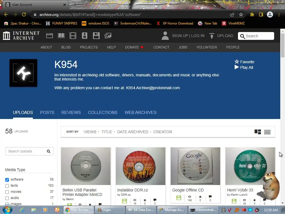Open the Chrome profile avatar
Screen dimensions: 285x214
270,14
